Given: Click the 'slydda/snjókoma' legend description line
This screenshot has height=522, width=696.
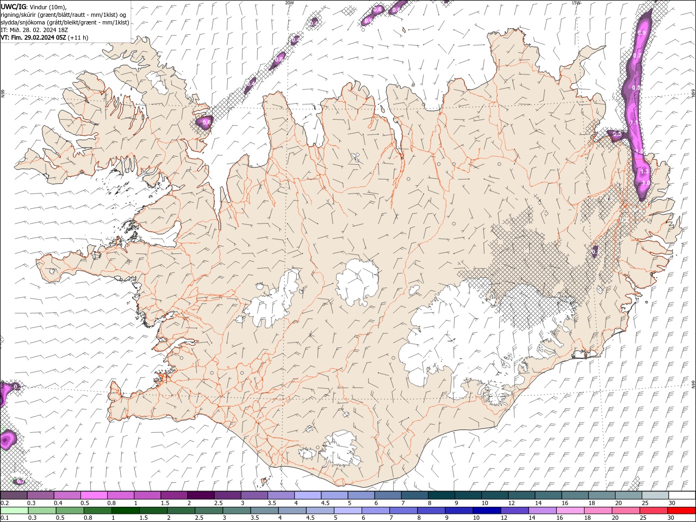Looking at the screenshot, I should click(65, 22).
